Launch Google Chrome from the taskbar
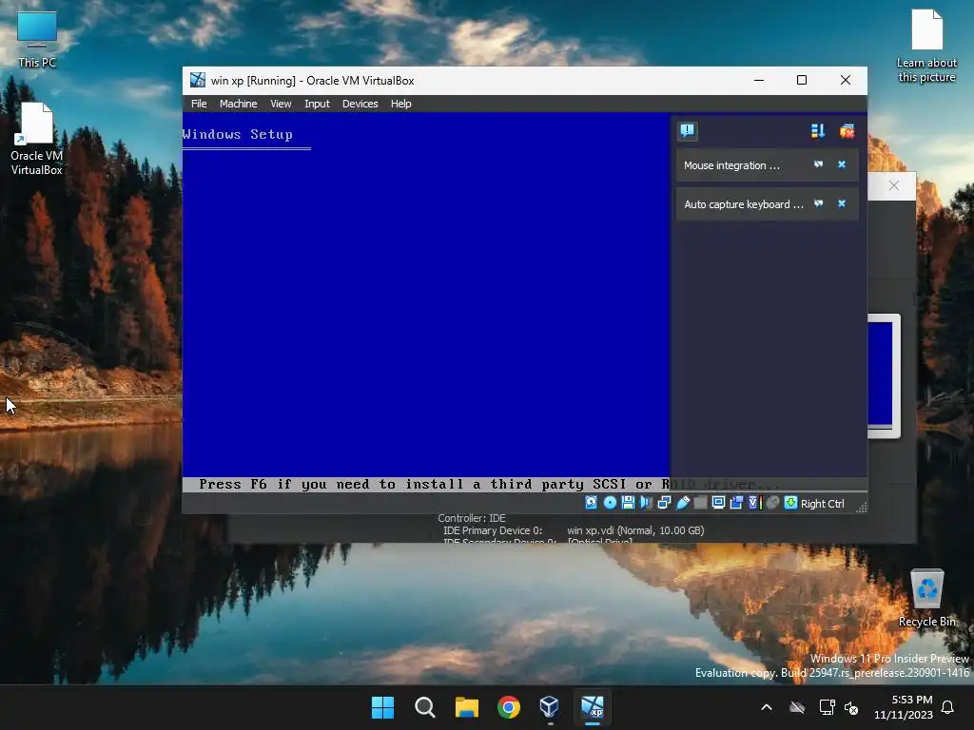 click(509, 707)
